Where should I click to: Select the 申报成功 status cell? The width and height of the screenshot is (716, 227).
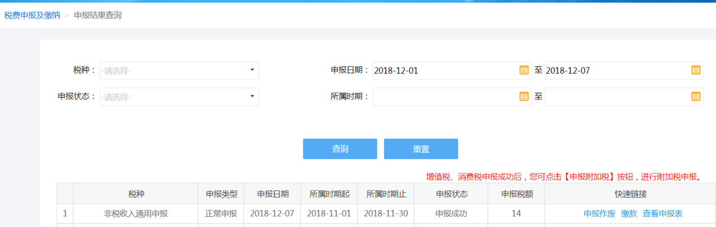point(452,214)
